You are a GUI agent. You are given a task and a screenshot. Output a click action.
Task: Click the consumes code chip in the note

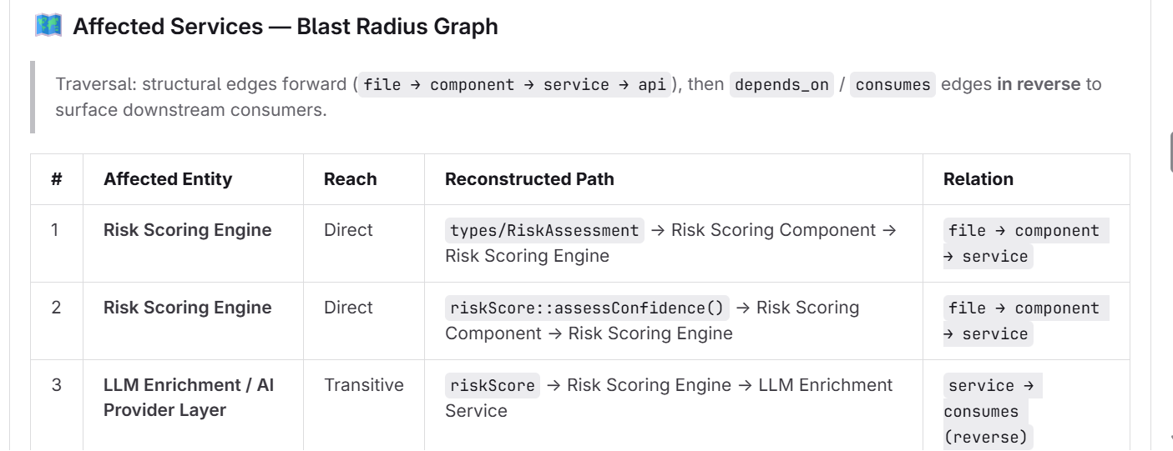(892, 85)
